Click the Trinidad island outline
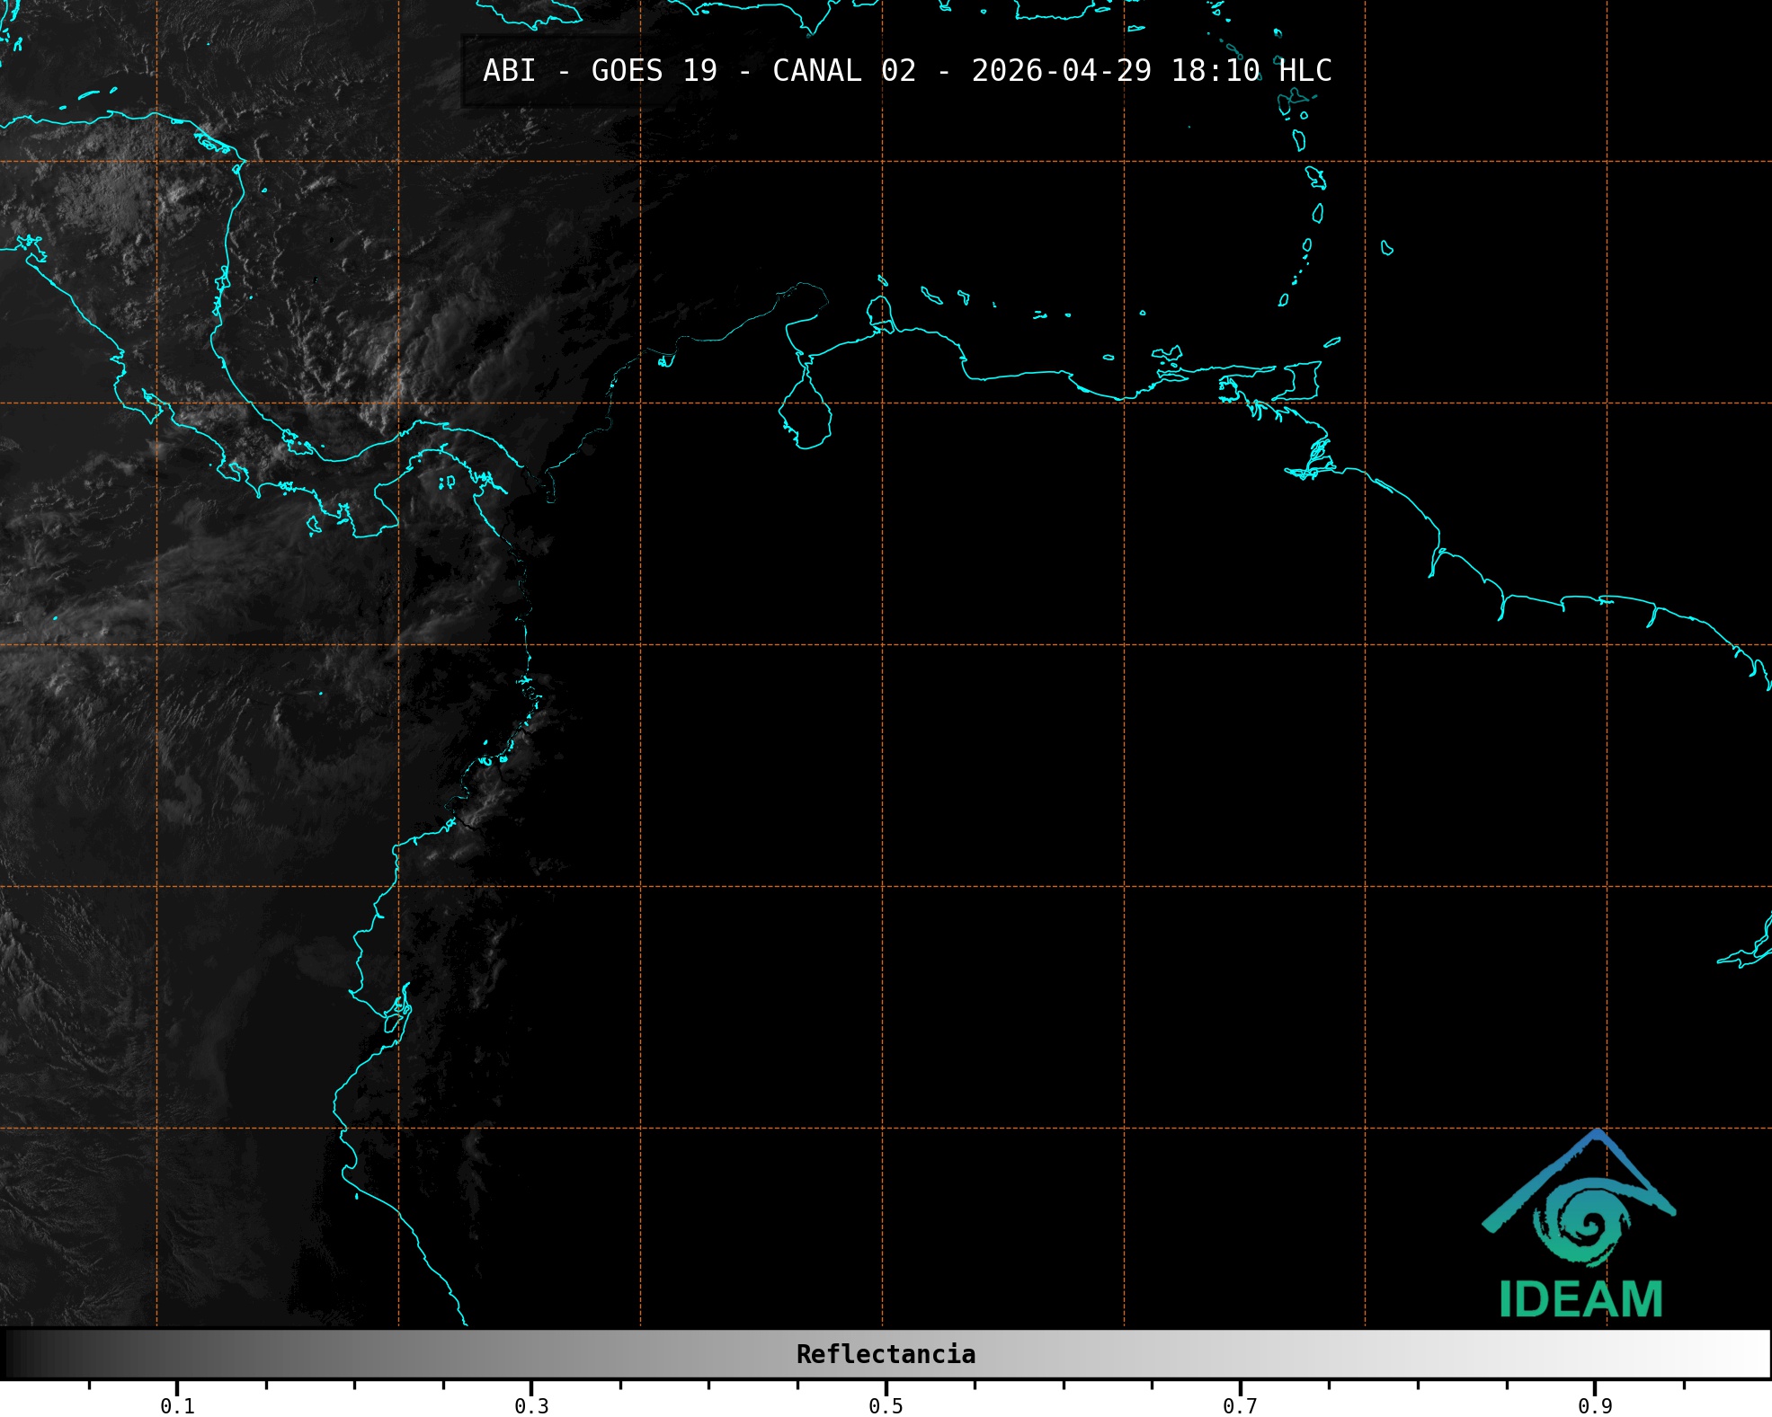 [x=1303, y=381]
